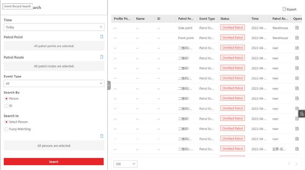View details icon for the Front point row
Image resolution: width=305 pixels, height=170 pixels.
[297, 38]
